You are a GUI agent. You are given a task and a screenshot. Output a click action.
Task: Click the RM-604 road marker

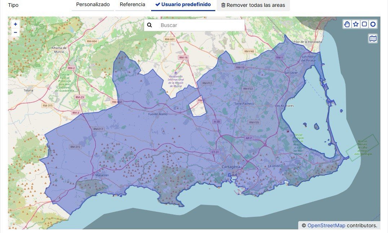point(92,41)
